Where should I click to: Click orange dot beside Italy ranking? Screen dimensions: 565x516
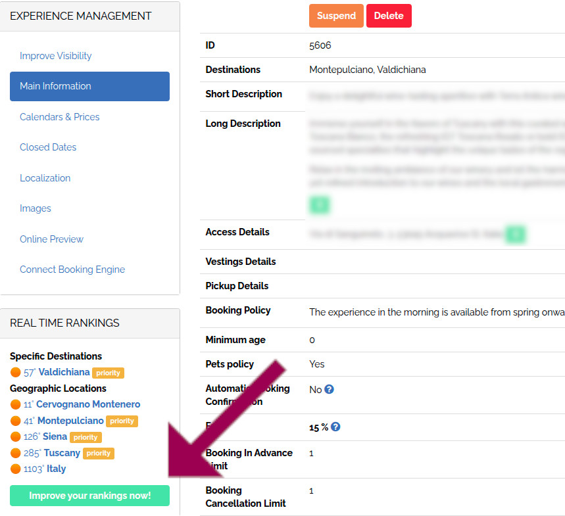(x=15, y=469)
